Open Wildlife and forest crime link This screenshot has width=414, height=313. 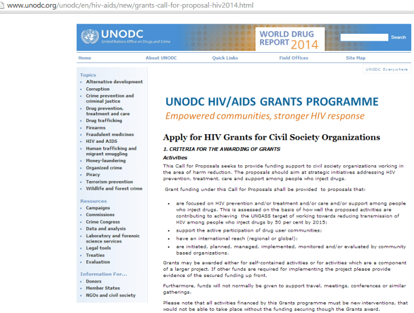click(x=114, y=189)
